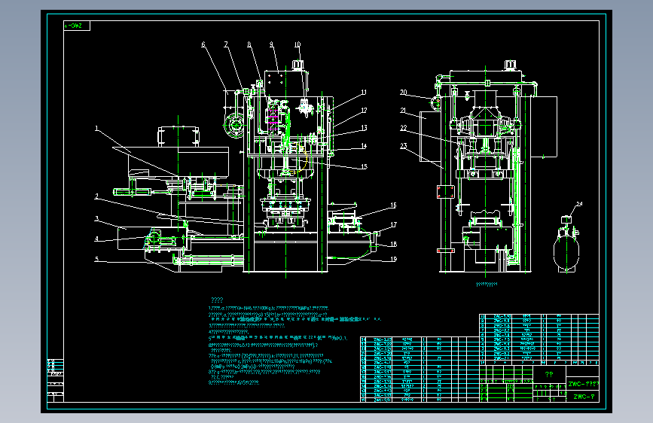Click the "????" technical notes heading
The height and width of the screenshot is (423, 653).
pyautogui.click(x=217, y=300)
